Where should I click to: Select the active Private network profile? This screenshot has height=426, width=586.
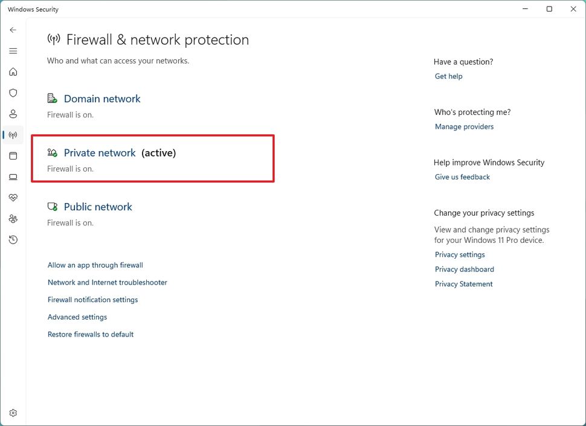(x=100, y=153)
